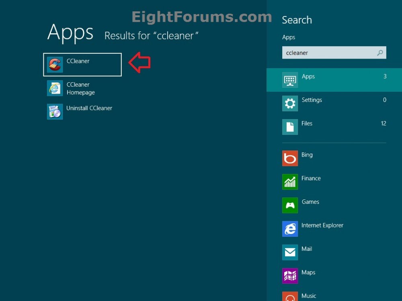Search in the Music headphones icon
Screen dimensions: 402x301
(290, 297)
